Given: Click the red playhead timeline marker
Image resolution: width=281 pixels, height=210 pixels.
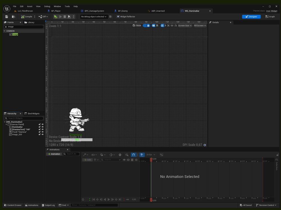Looking at the screenshot, I should (151, 160).
